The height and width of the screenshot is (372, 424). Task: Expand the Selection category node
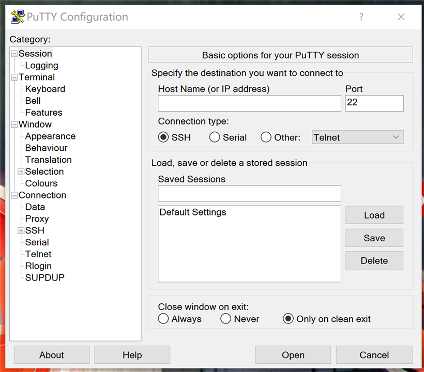coord(21,172)
